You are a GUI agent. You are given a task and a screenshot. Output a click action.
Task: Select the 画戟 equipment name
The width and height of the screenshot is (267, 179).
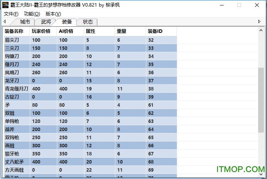click(x=10, y=146)
